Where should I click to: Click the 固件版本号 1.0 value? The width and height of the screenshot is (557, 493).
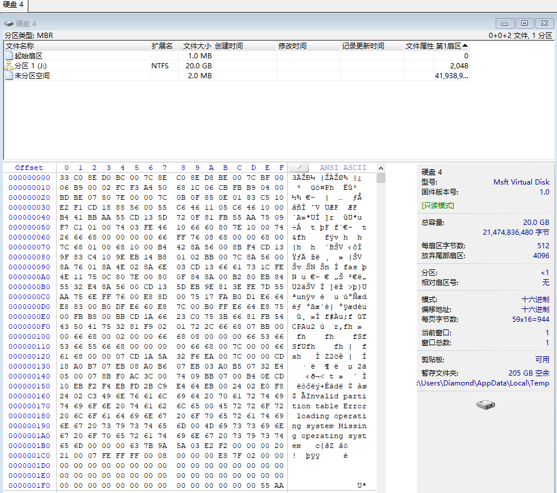coord(544,192)
